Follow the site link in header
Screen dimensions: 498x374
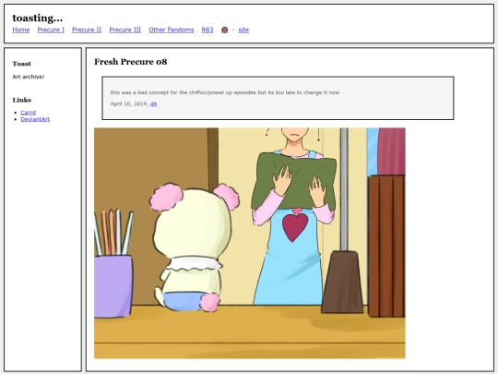(243, 30)
